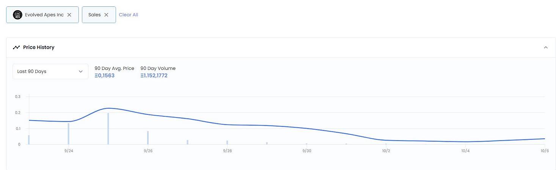The height and width of the screenshot is (170, 556).
Task: Click the 9/28 date axis label
Action: tap(227, 151)
